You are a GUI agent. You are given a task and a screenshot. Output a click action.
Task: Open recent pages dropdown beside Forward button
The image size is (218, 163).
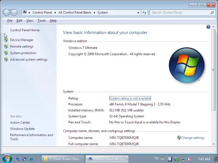point(19,12)
